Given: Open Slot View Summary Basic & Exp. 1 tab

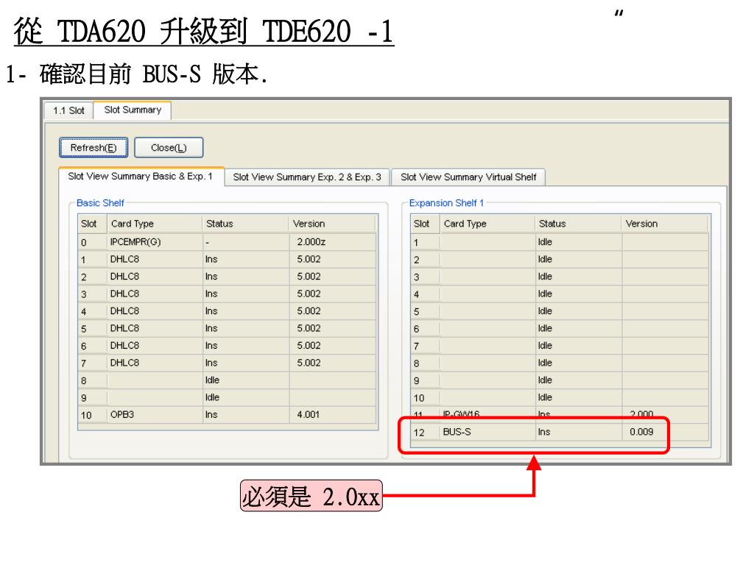Looking at the screenshot, I should [140, 177].
